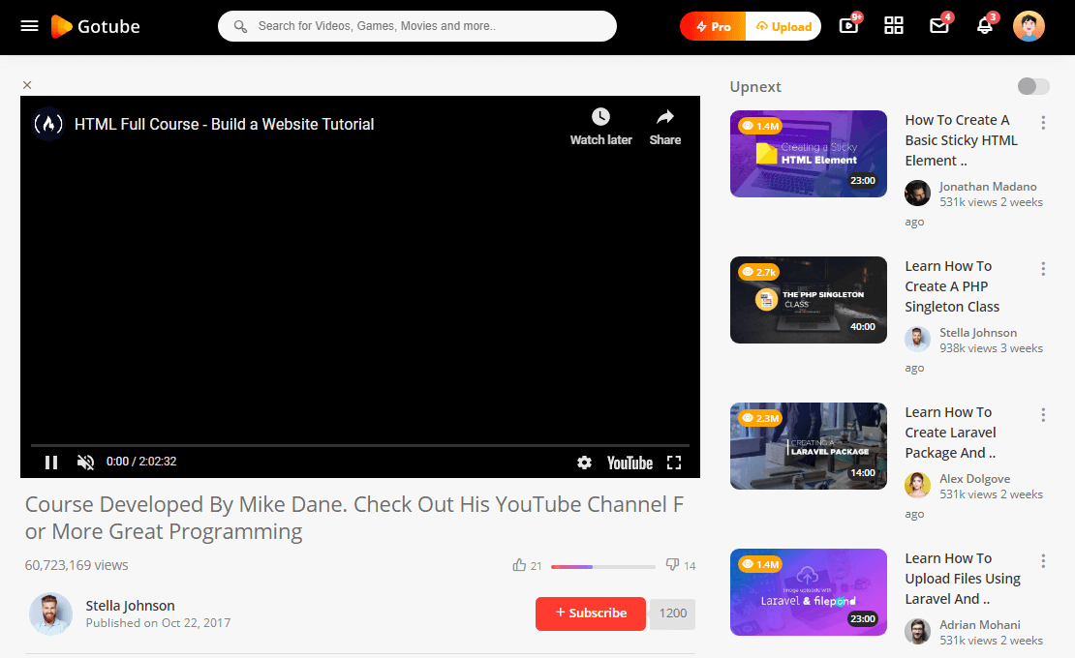
Task: Click the freeCodeCamp channel logo in player
Action: coord(48,124)
